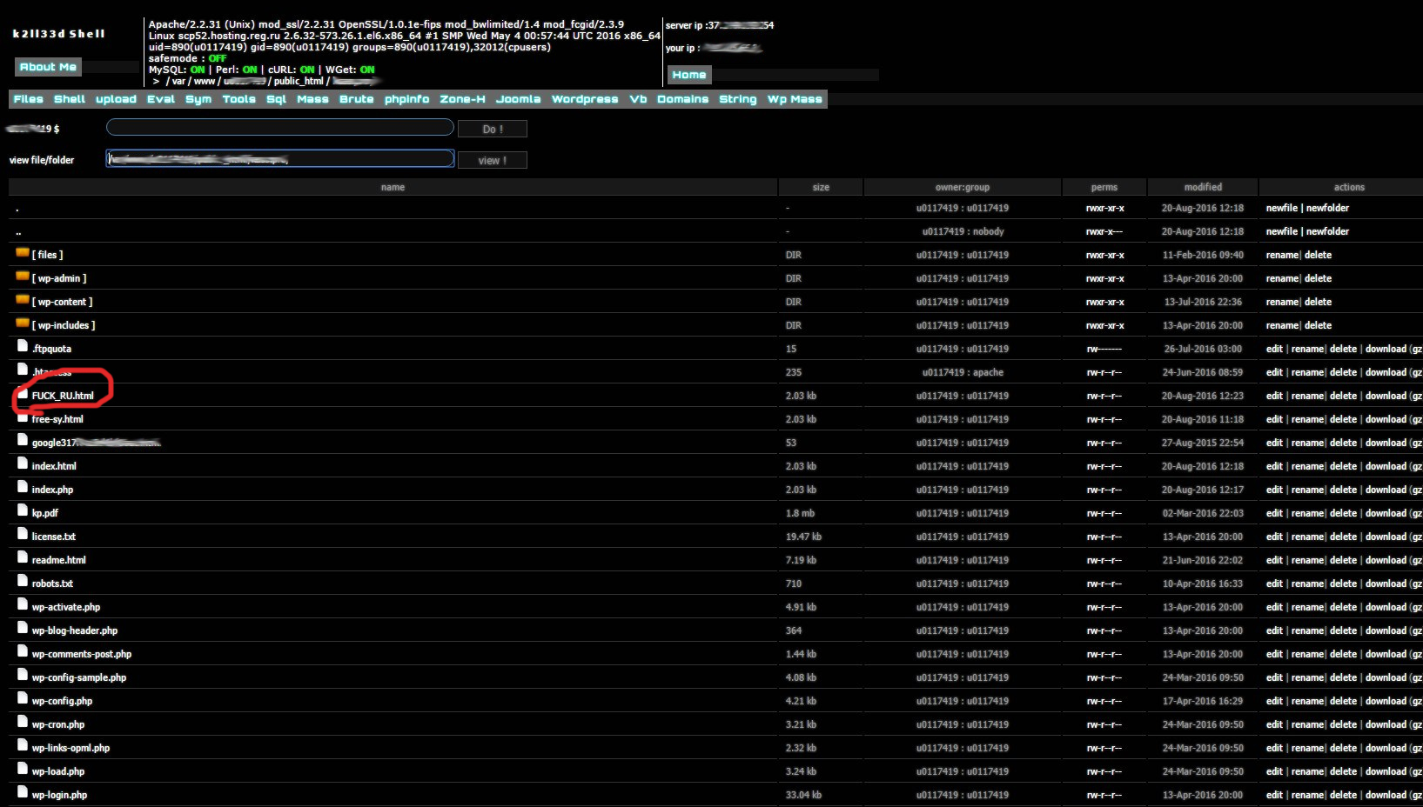
Task: Click the name column header
Action: [393, 187]
